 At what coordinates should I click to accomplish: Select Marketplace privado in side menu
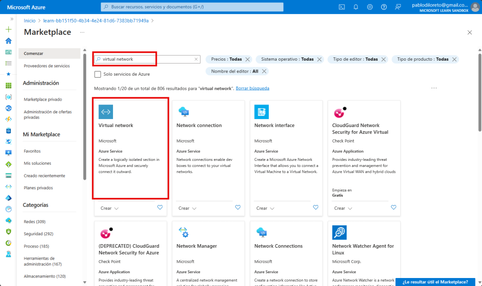point(43,99)
